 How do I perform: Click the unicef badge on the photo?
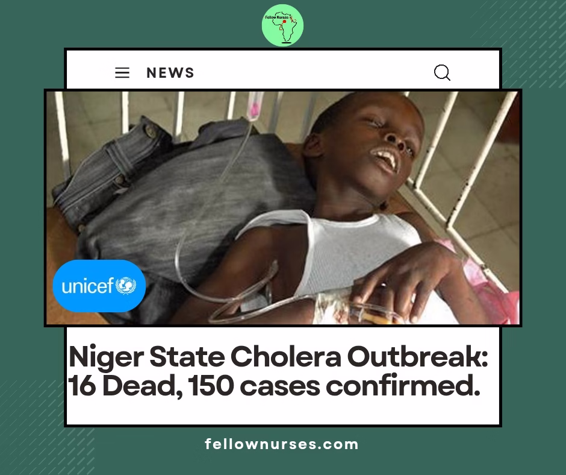tap(99, 286)
